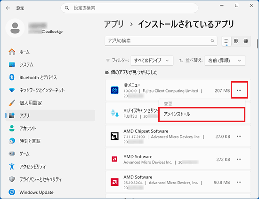The height and width of the screenshot is (199, 259).
Task: Click into the 設定の検索 search field
Action: pyautogui.click(x=129, y=8)
